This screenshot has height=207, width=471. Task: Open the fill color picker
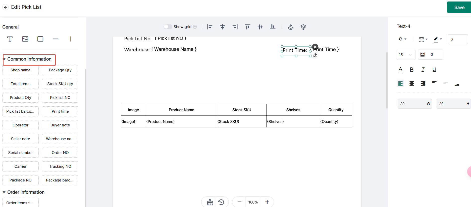pos(402,39)
